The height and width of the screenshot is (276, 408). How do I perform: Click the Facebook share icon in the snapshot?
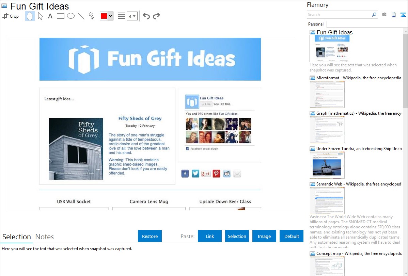pos(185,174)
